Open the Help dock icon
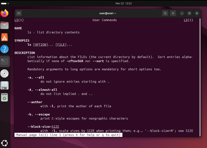Image resolution: width=207 pixels, height=148 pixels. pos(5,49)
